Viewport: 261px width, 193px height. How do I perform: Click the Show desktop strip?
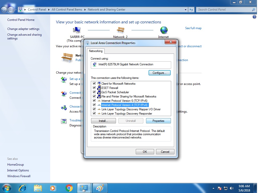255,188
